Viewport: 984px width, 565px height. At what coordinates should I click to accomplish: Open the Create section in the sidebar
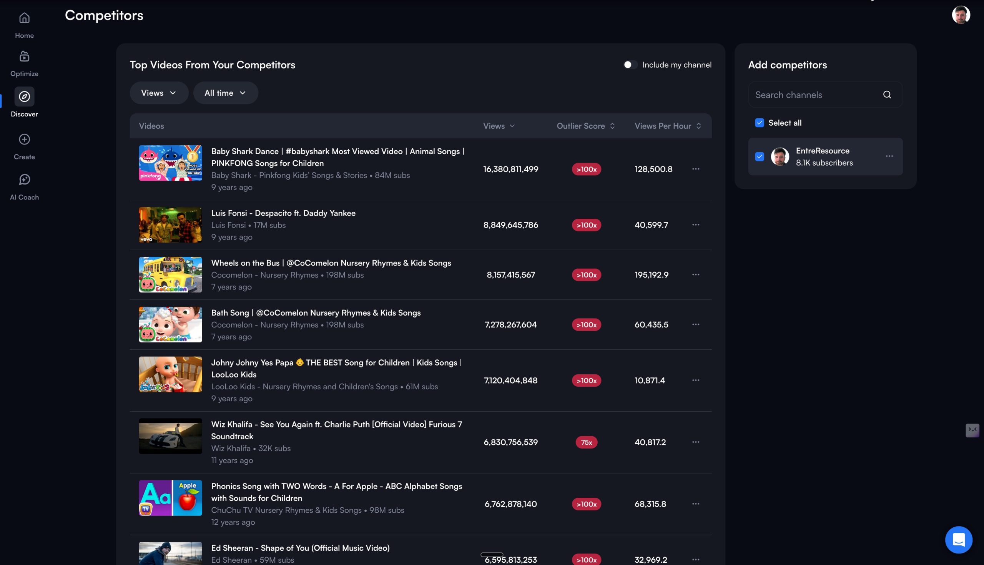(24, 140)
